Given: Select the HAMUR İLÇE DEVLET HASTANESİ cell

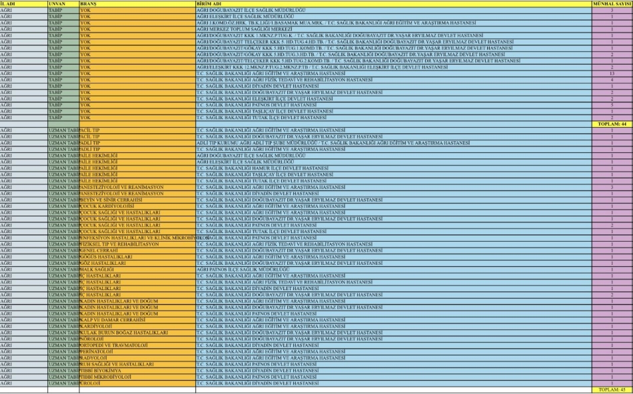Looking at the screenshot, I should tap(394, 168).
